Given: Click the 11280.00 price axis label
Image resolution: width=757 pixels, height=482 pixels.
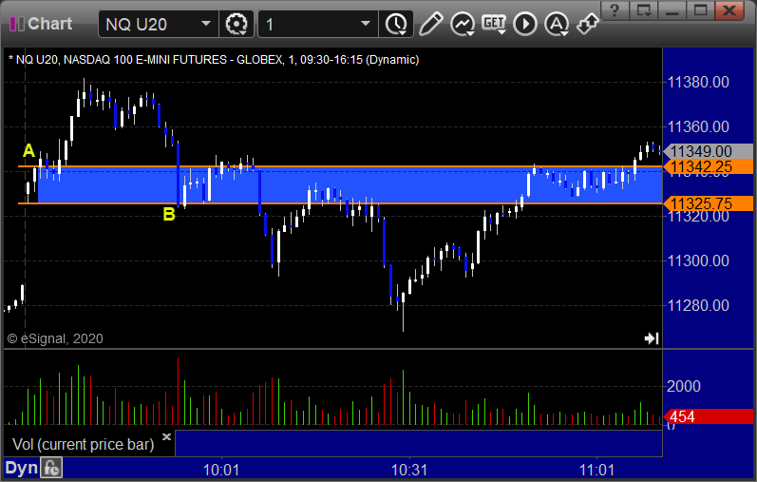Looking at the screenshot, I should tap(698, 305).
